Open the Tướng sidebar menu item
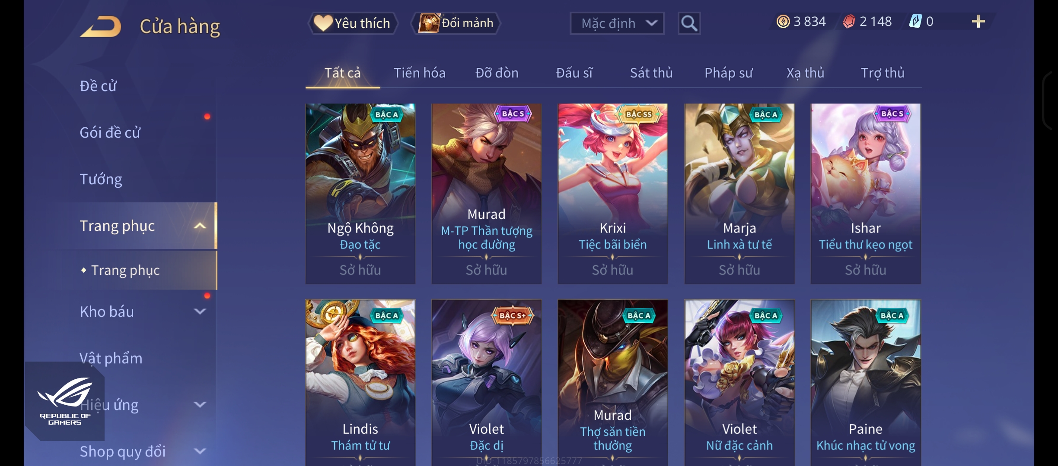 [101, 179]
